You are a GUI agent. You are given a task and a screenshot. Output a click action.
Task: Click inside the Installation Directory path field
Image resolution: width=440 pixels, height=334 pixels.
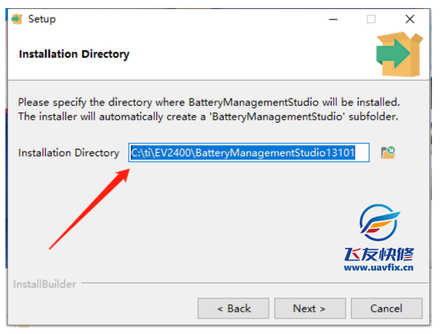click(249, 153)
